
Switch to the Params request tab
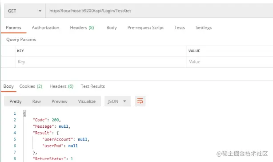click(x=14, y=28)
